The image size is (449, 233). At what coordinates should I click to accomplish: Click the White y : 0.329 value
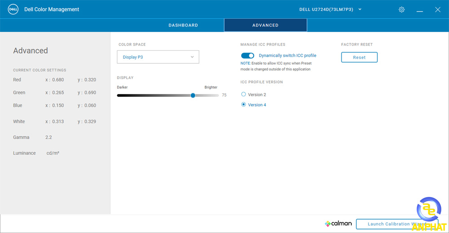click(87, 121)
